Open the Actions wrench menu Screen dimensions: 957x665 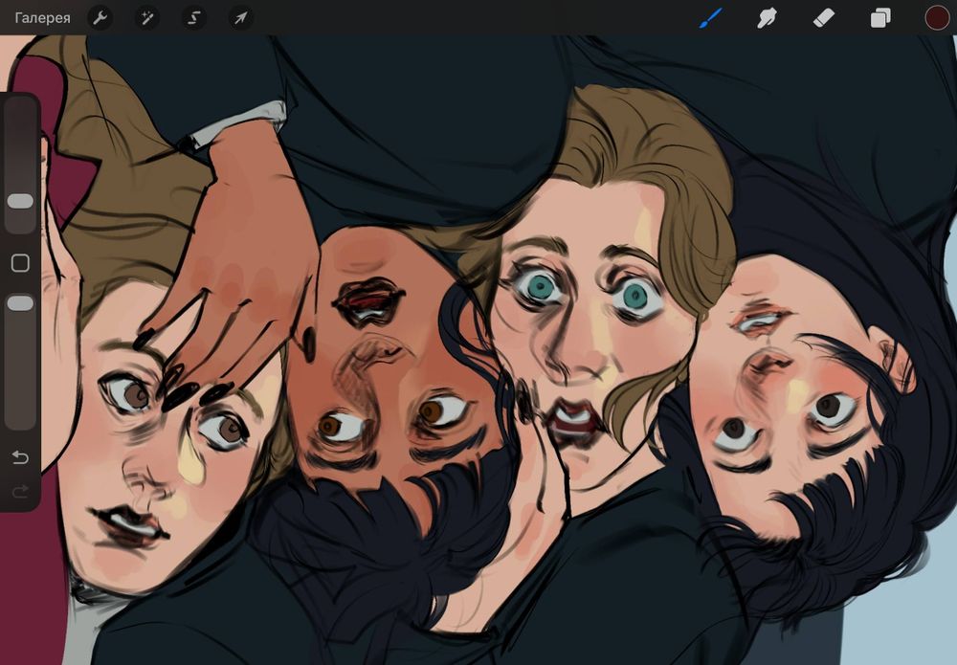(100, 17)
